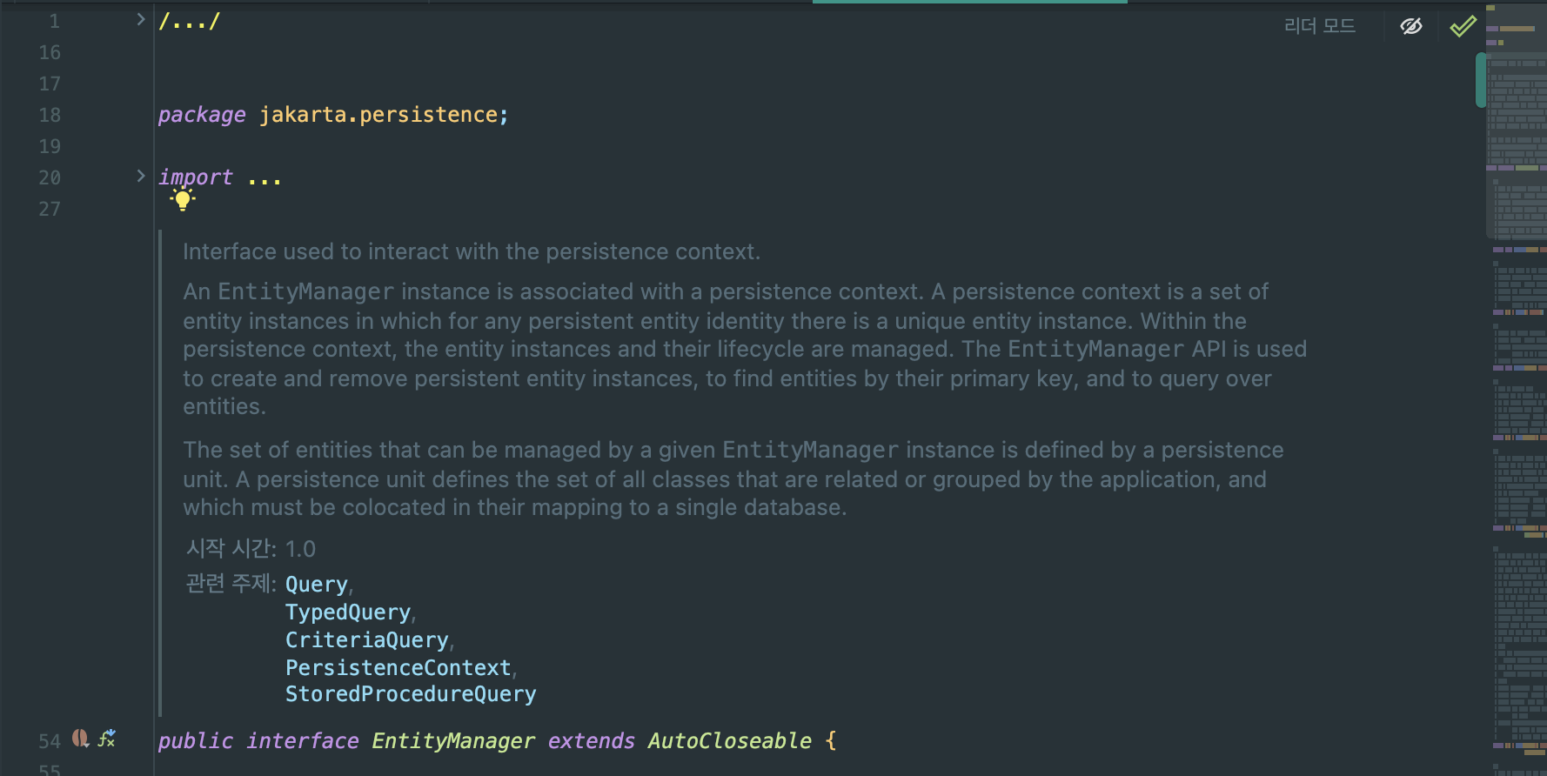Navigate to the PersistenceContext link
Screen dimensions: 1547x776
click(x=398, y=668)
